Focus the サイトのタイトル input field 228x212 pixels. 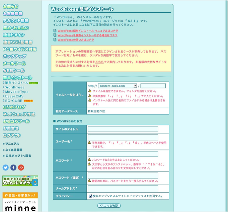tap(123, 129)
